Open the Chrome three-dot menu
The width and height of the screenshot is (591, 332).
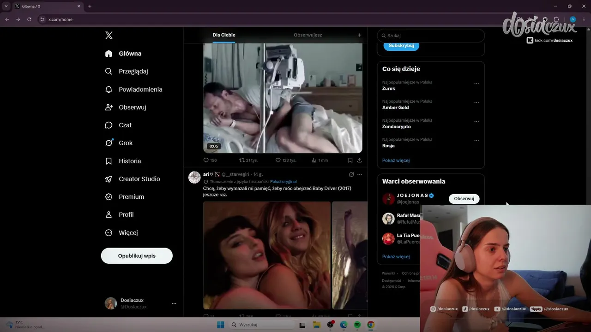[x=584, y=19]
